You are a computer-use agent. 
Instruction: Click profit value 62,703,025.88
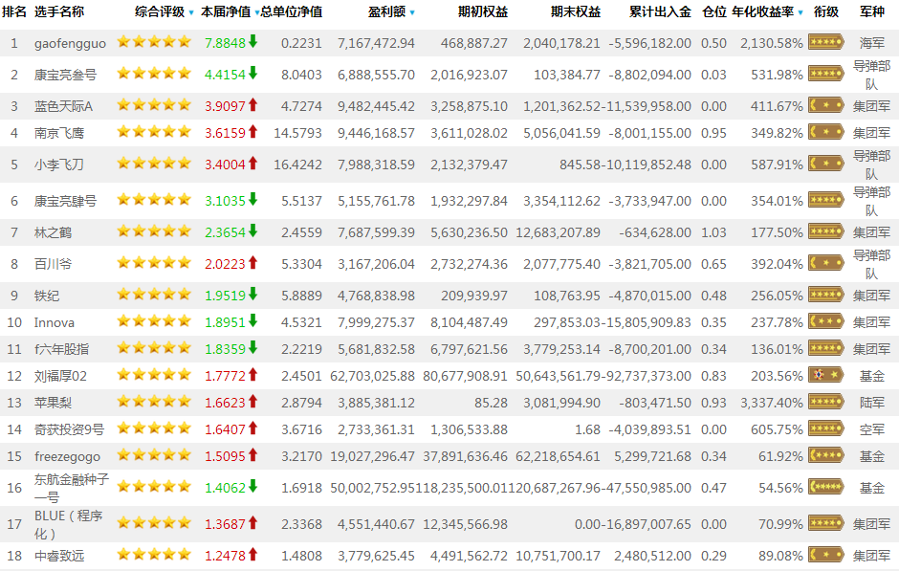[372, 376]
